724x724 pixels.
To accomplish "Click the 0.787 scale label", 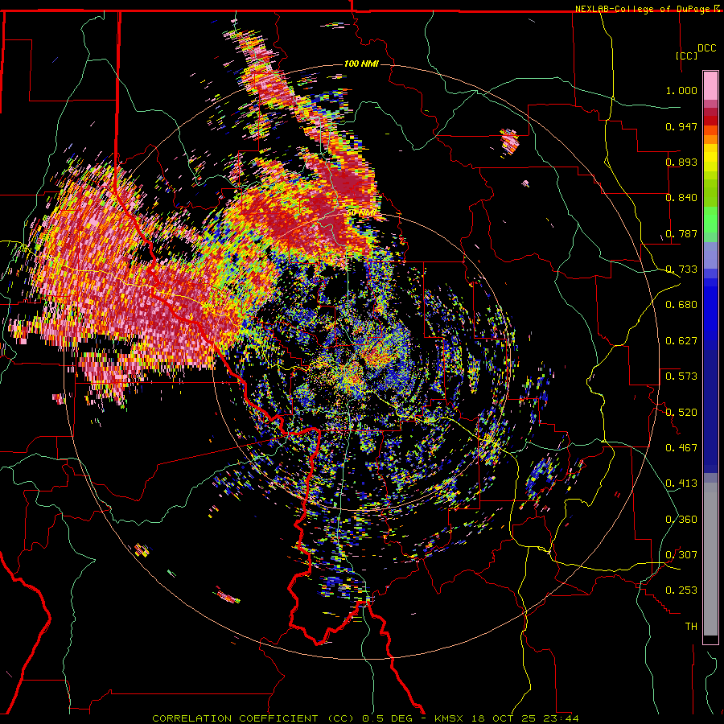I will tap(681, 233).
